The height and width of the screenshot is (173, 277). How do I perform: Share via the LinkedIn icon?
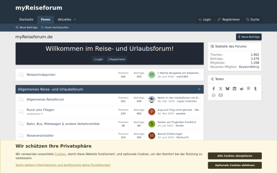(235, 89)
